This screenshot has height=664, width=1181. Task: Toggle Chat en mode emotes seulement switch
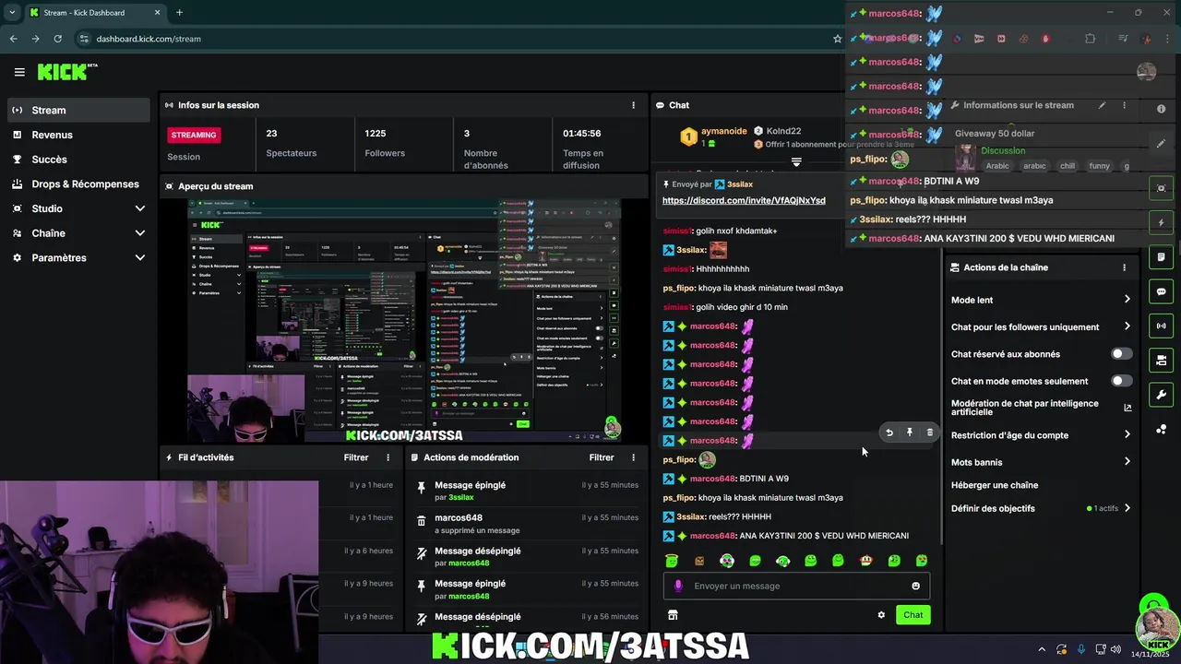click(x=1121, y=381)
